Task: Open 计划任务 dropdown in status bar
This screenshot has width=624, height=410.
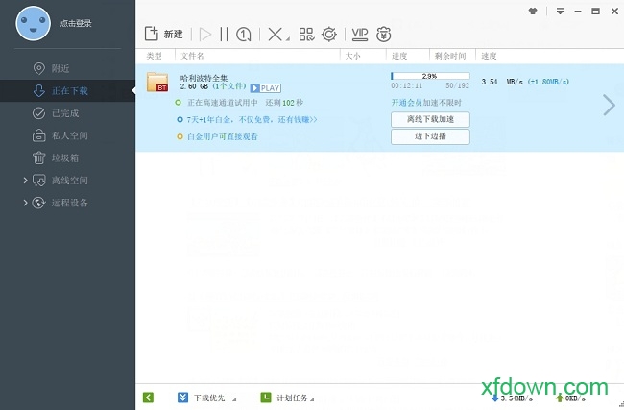Action: point(288,398)
